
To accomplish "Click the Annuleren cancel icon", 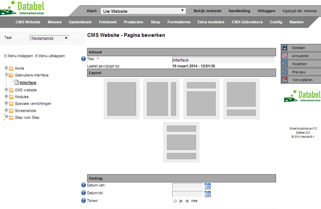I will pos(284,56).
